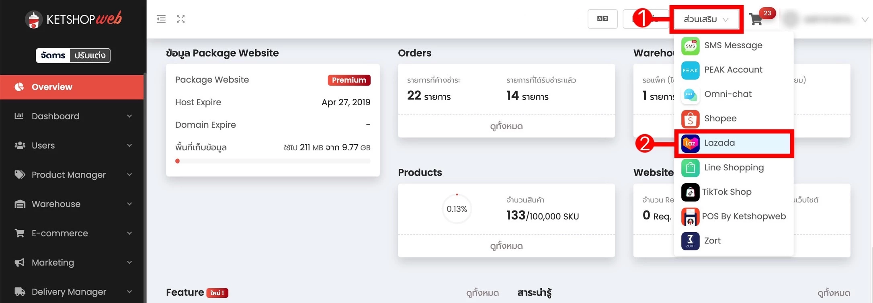Screen dimensions: 873x303
Task: Click ดูทั้งหมด under Products
Action: (506, 246)
